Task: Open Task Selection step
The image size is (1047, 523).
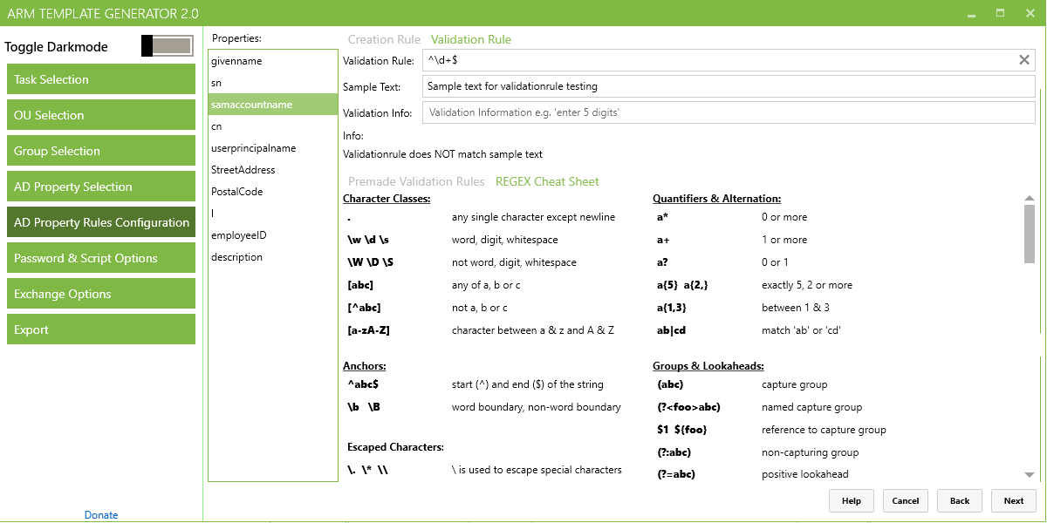Action: pyautogui.click(x=101, y=79)
